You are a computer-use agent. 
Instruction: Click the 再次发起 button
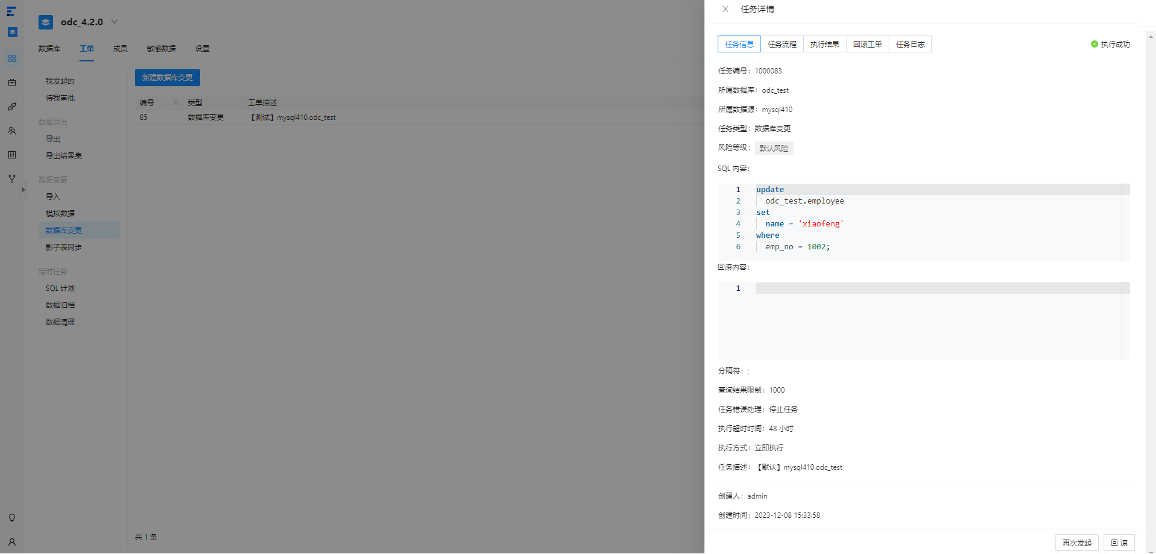point(1077,543)
